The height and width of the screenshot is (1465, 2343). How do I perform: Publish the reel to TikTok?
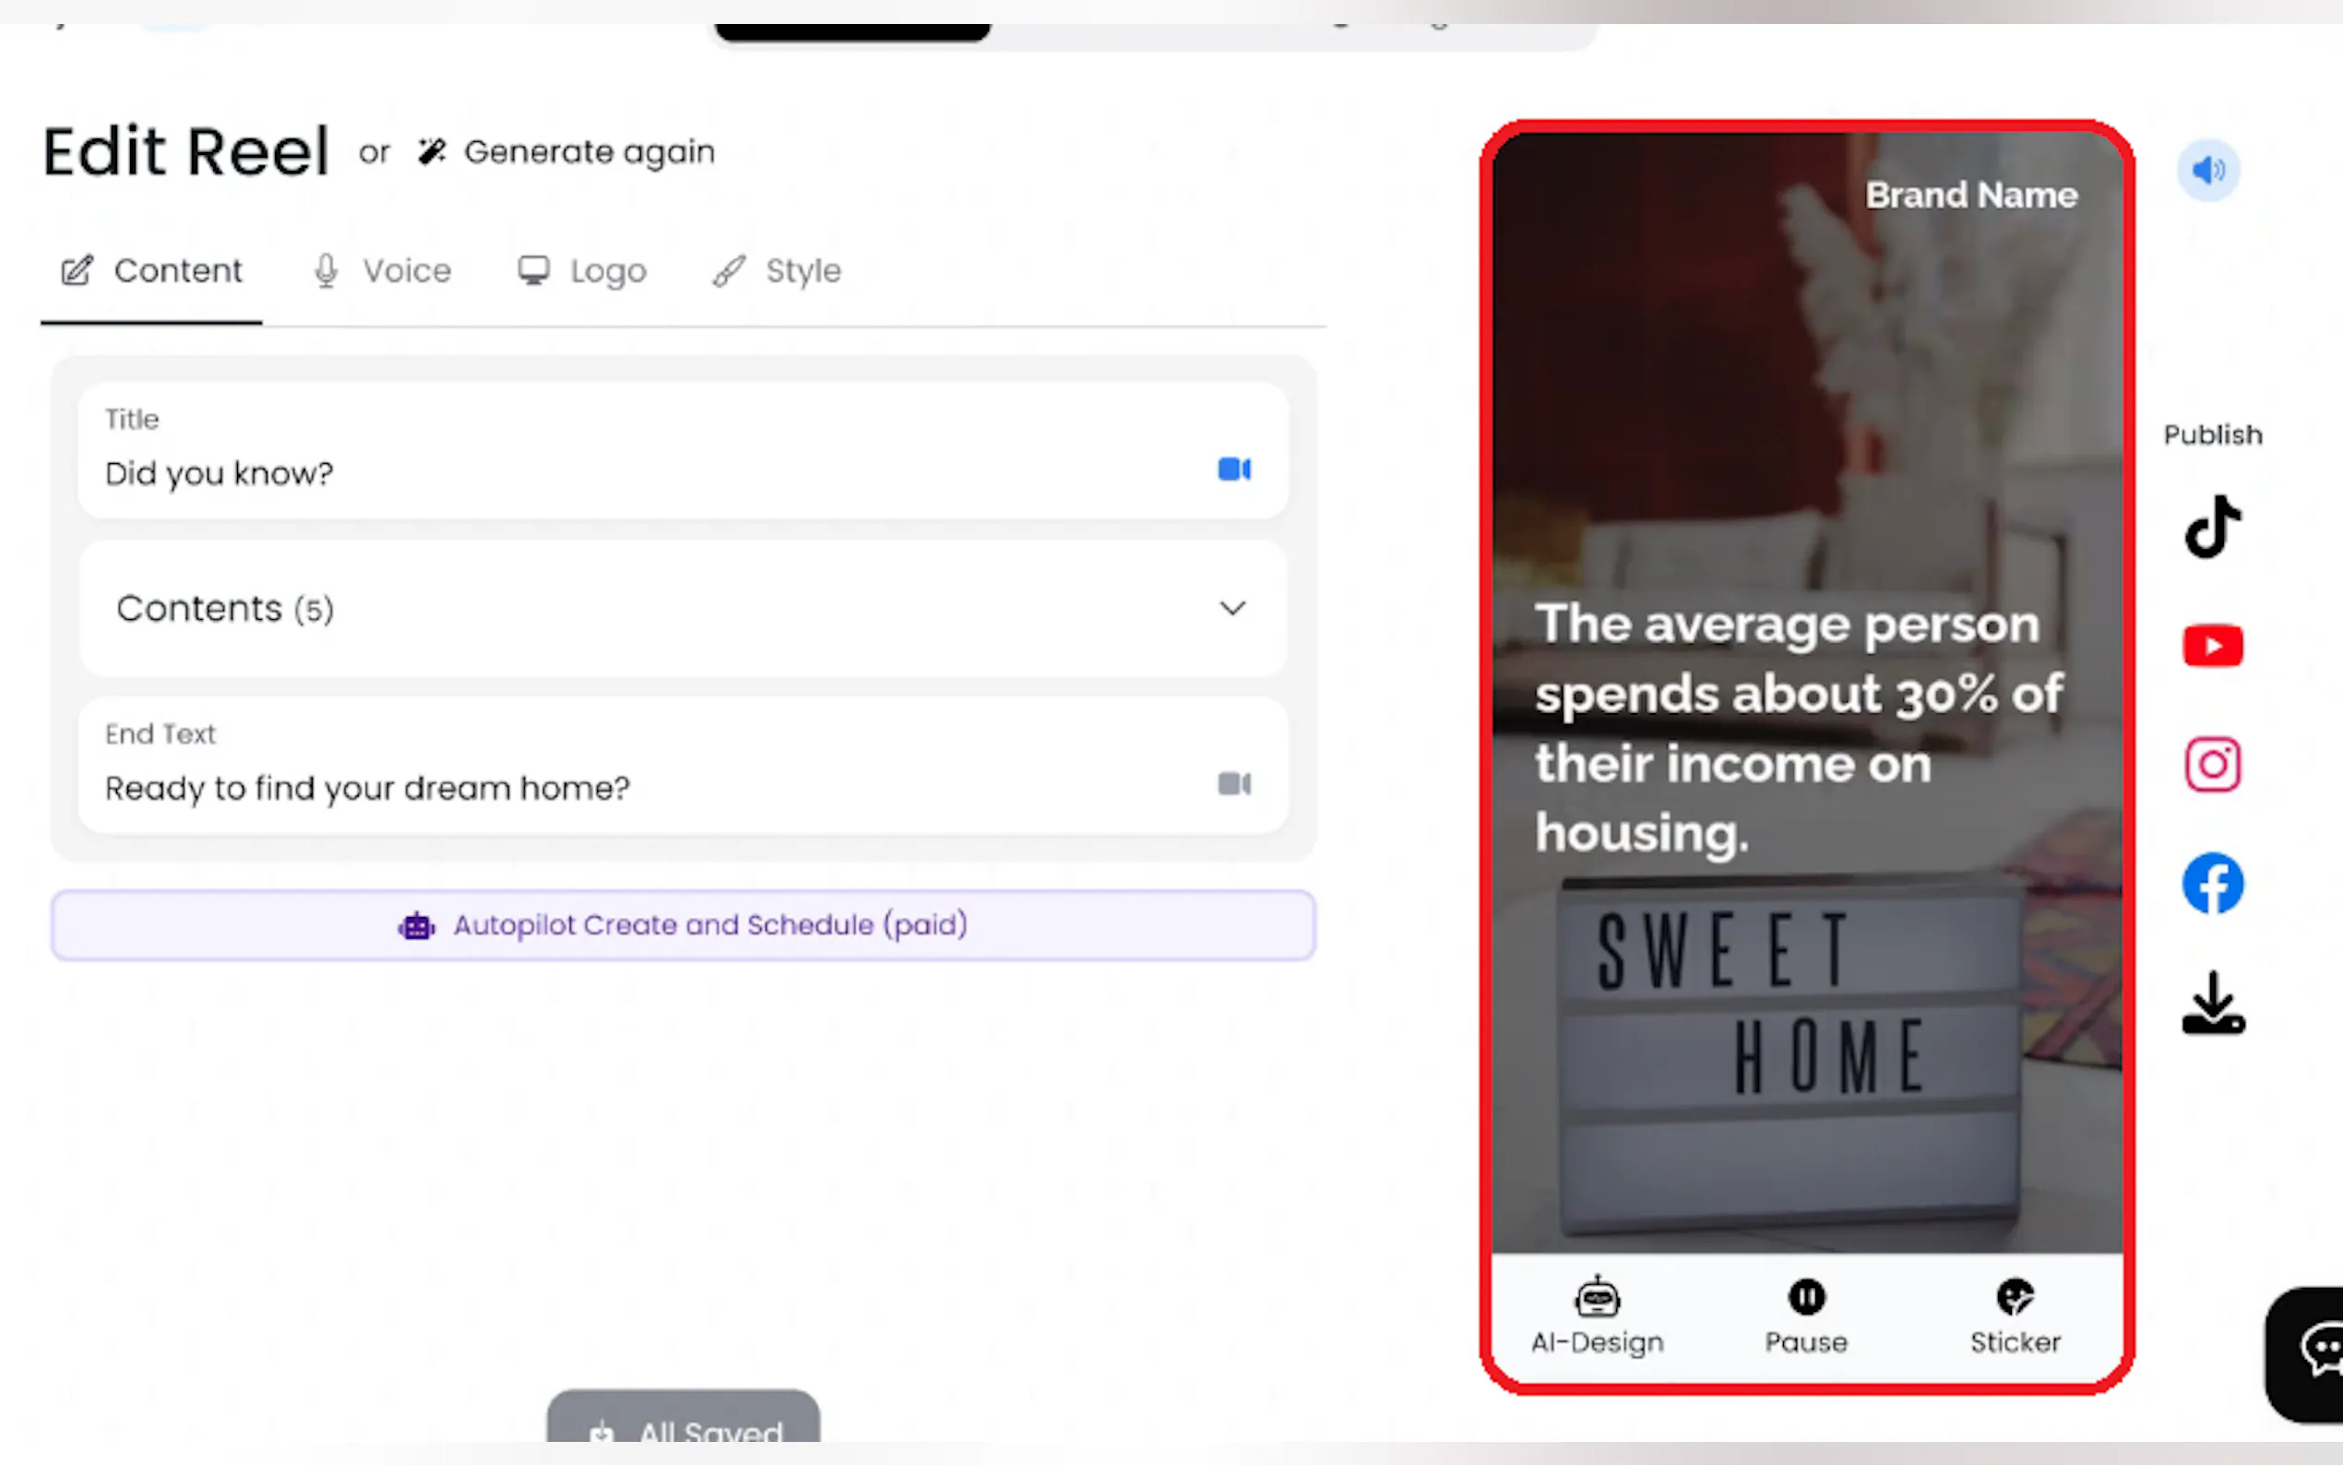[x=2212, y=527]
